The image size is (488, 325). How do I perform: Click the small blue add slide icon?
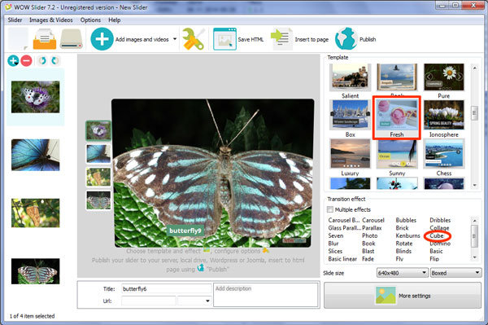point(13,61)
